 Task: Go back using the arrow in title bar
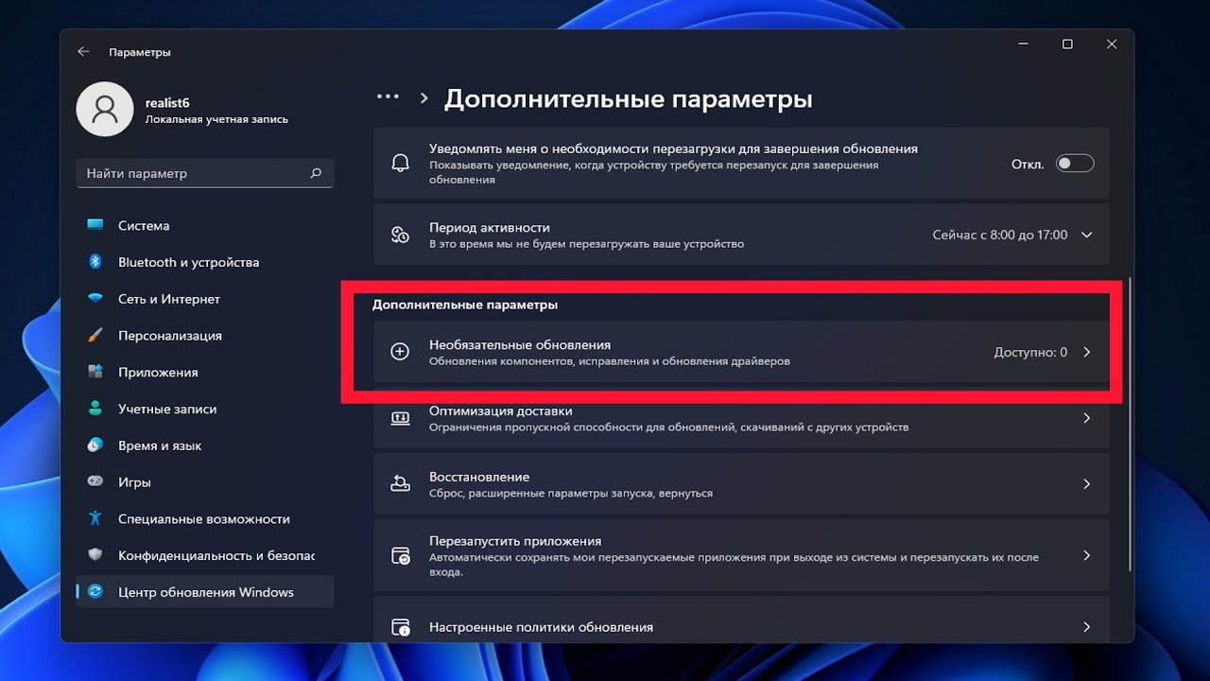[83, 52]
